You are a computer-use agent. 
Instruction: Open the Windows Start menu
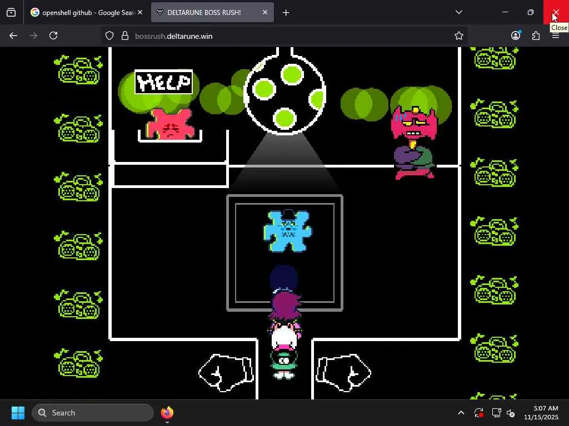(18, 413)
